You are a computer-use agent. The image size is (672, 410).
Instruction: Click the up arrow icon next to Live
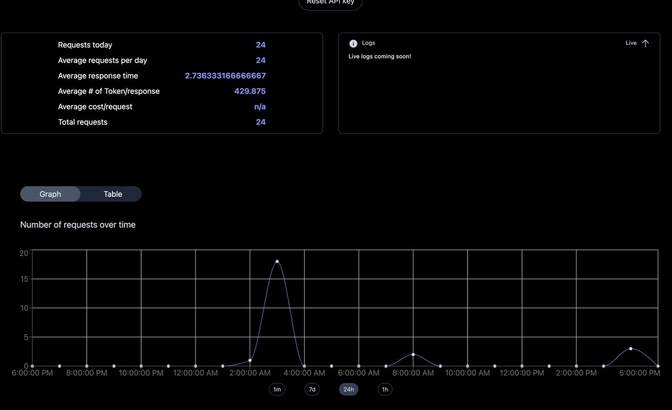click(645, 43)
